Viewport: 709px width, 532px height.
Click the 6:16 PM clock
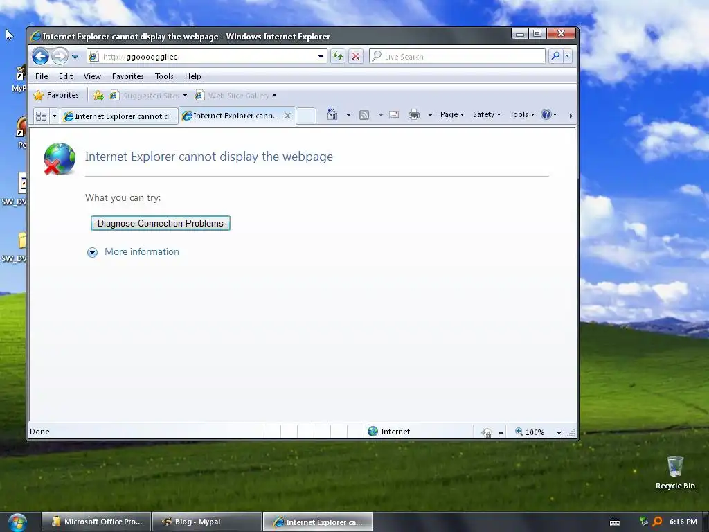(x=683, y=522)
